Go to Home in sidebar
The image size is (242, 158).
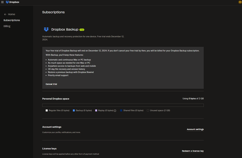click(x=11, y=14)
